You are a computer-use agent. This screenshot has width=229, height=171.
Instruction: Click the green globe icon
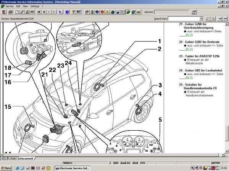click(113, 12)
